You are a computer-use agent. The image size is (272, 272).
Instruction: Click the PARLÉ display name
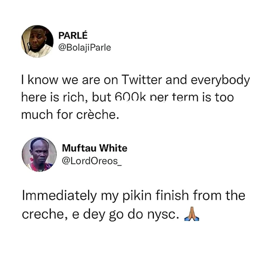click(x=73, y=36)
